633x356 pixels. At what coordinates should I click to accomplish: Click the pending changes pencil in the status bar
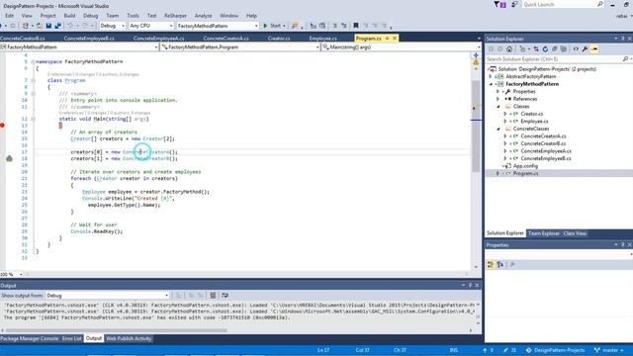tap(510, 350)
